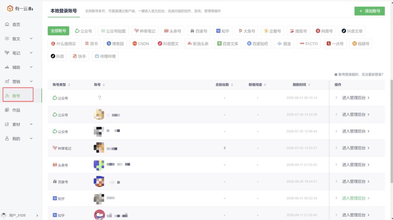Filter accounts by 公众号贴图
Image resolution: width=393 pixels, height=220 pixels.
coord(114,31)
